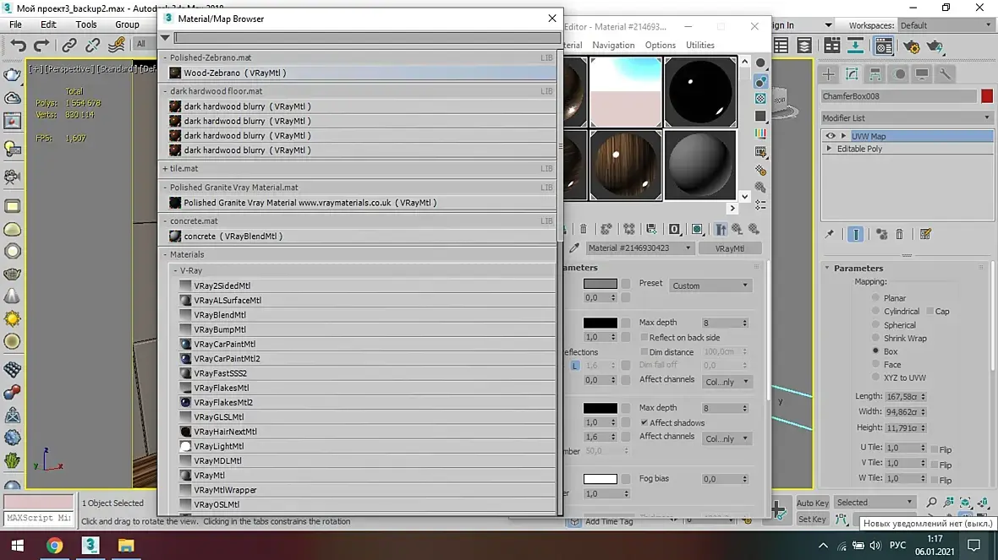The height and width of the screenshot is (560, 998).
Task: Click Reset Map/Mtl trash icon in Material Editor
Action: coord(584,230)
